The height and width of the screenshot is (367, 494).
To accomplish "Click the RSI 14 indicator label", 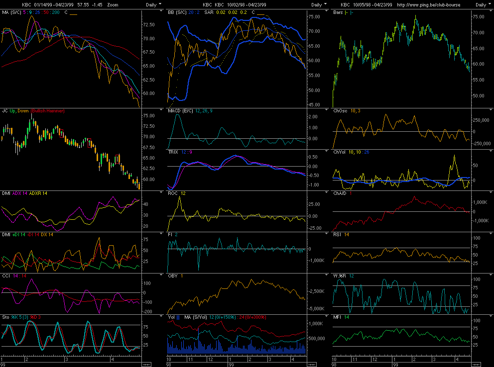I will click(x=341, y=235).
